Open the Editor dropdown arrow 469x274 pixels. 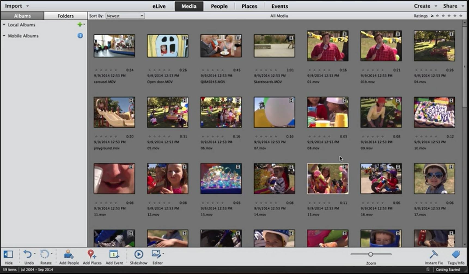click(163, 254)
